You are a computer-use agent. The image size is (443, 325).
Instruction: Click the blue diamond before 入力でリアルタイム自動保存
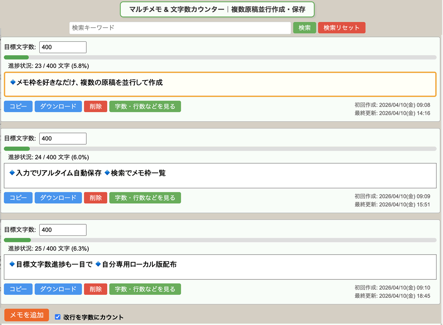[x=12, y=173]
